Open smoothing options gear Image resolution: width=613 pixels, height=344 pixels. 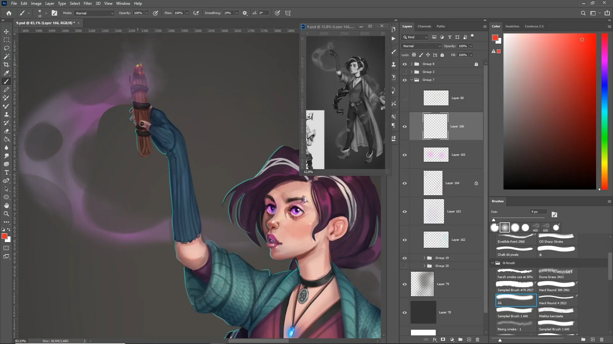pos(245,13)
